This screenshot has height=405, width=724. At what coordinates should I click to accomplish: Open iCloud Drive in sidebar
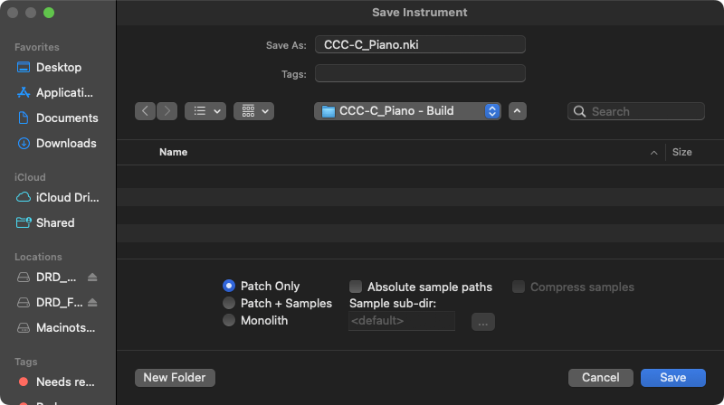click(67, 198)
